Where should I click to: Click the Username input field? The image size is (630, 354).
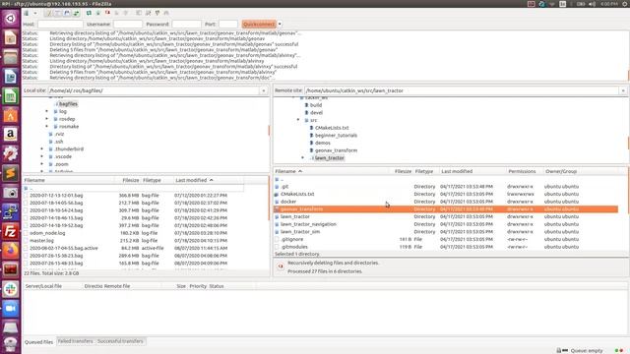tap(128, 24)
